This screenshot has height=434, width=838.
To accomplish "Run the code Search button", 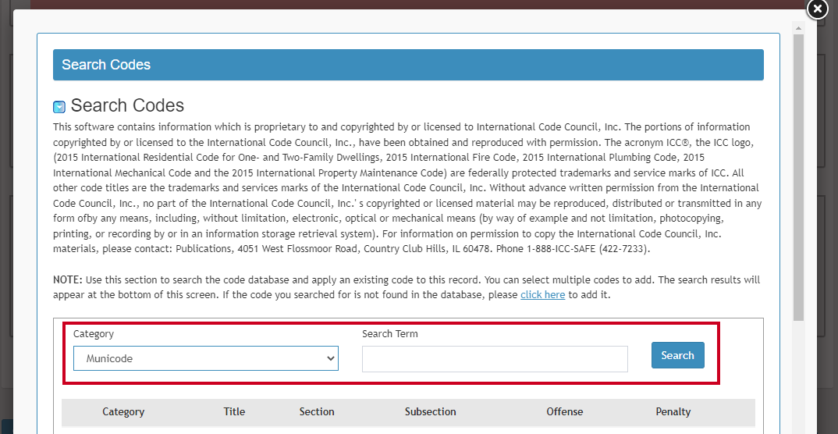I will [x=678, y=355].
